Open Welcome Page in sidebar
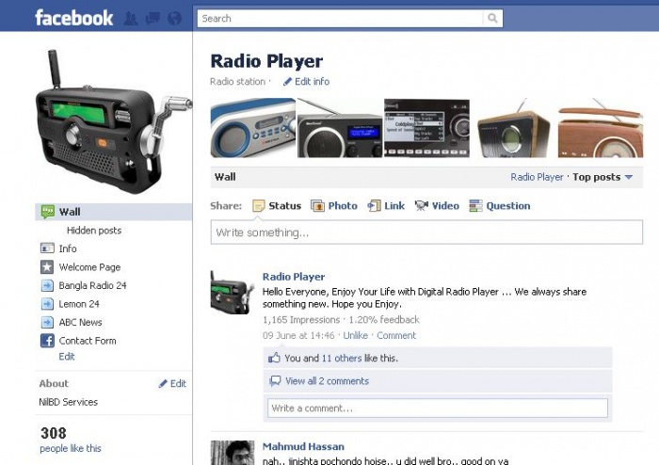Screen dimensions: 659x465 [x=89, y=267]
